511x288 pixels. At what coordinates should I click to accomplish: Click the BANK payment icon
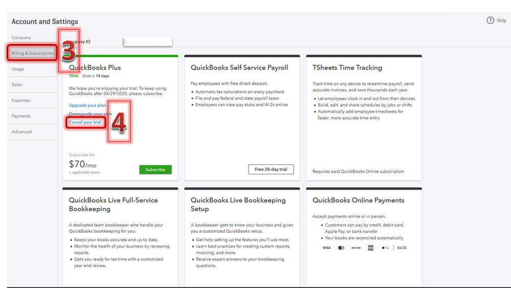point(402,248)
